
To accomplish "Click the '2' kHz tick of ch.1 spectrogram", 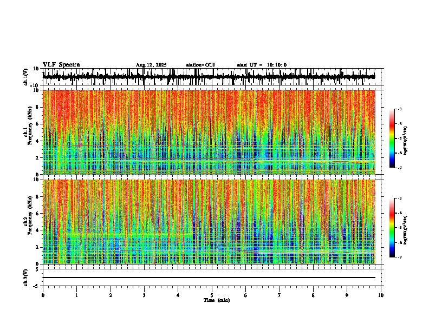I will click(37, 157).
